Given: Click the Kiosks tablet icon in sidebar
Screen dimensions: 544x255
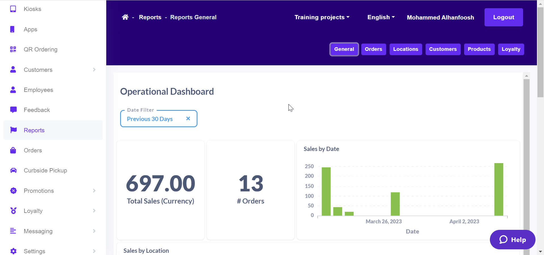Looking at the screenshot, I should coord(13,9).
